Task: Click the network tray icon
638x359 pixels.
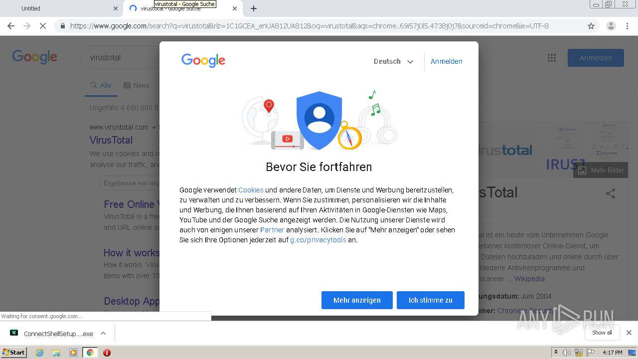Action: [x=579, y=353]
